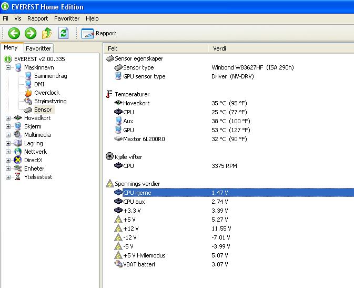Click the 3375 RPM fan value
This screenshot has height=288, width=354.
coord(224,166)
